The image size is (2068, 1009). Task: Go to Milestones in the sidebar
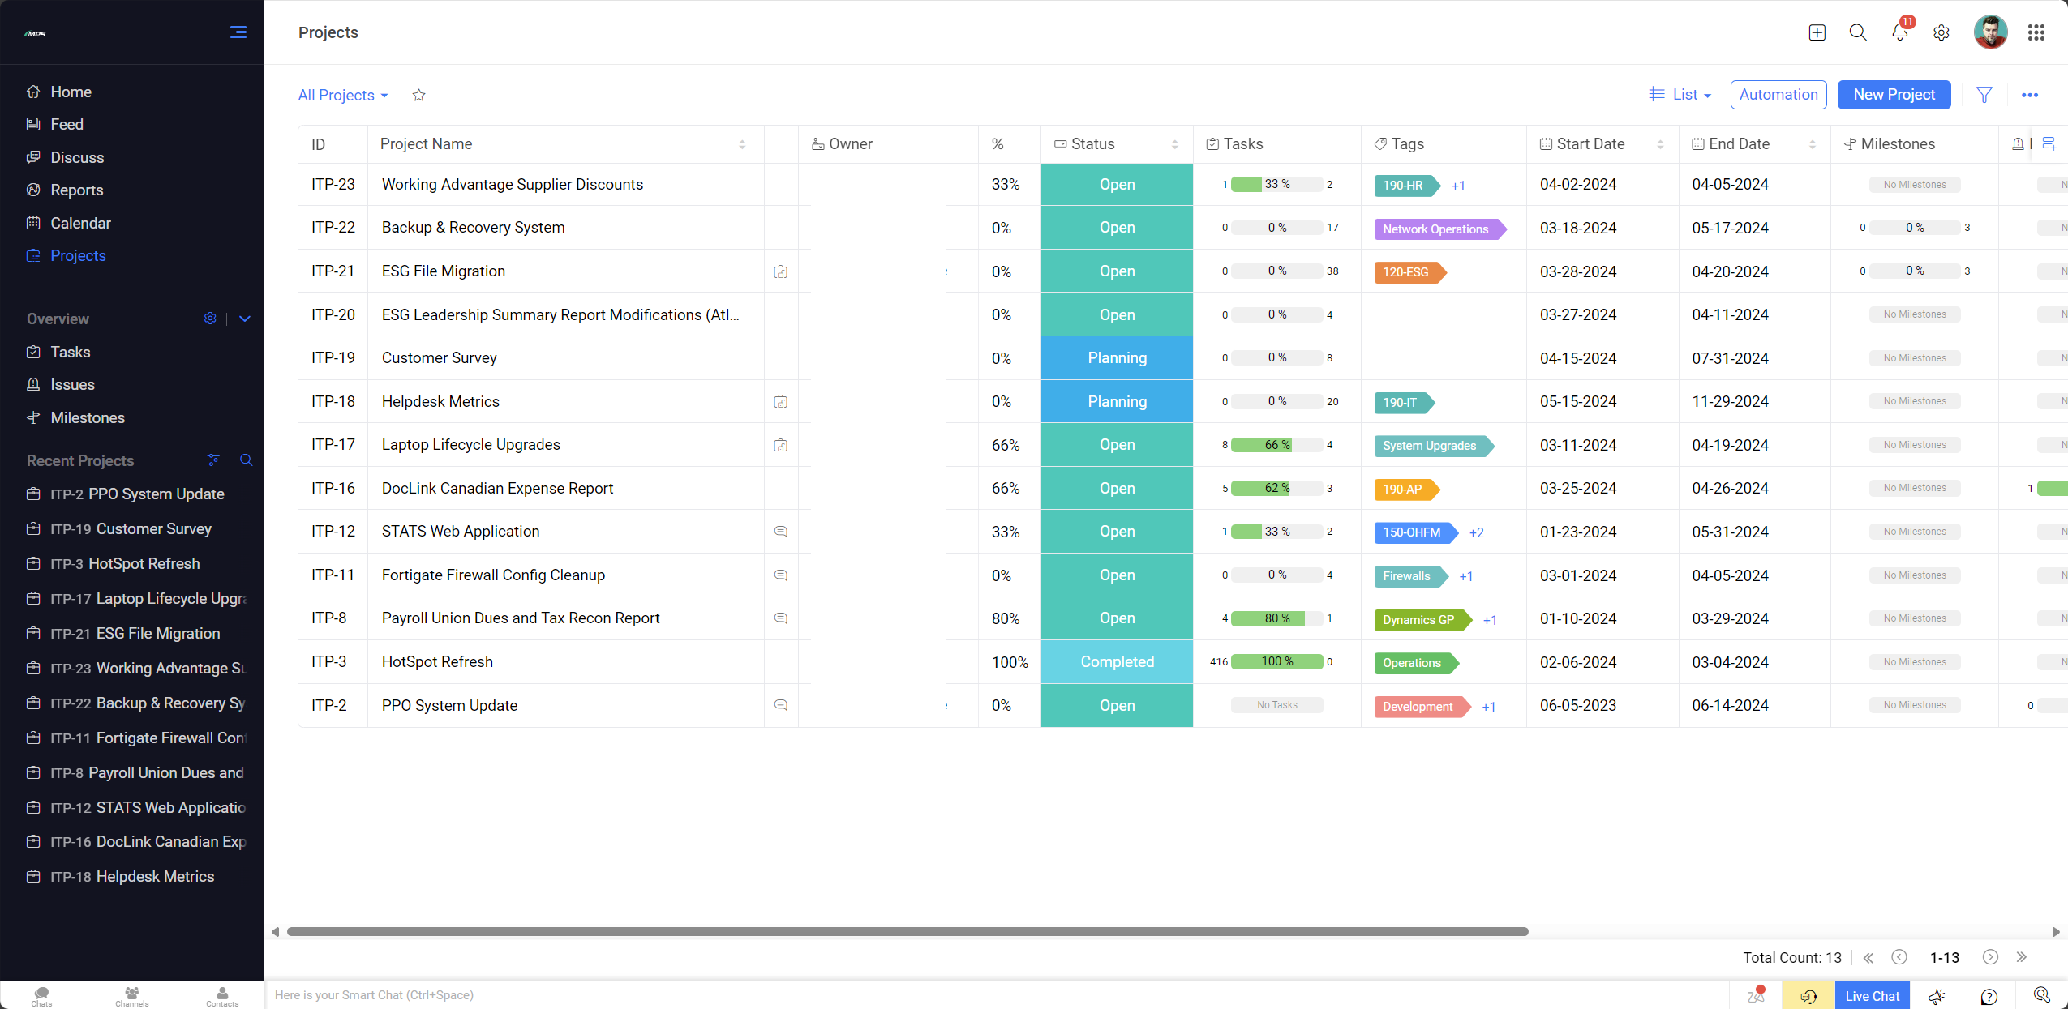tap(87, 417)
